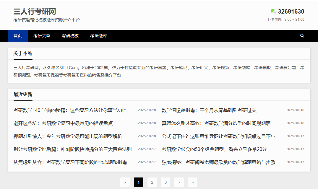Open article 考研数学140 学霸的秘籍
Screen dimensions: 318x189
[70, 110]
